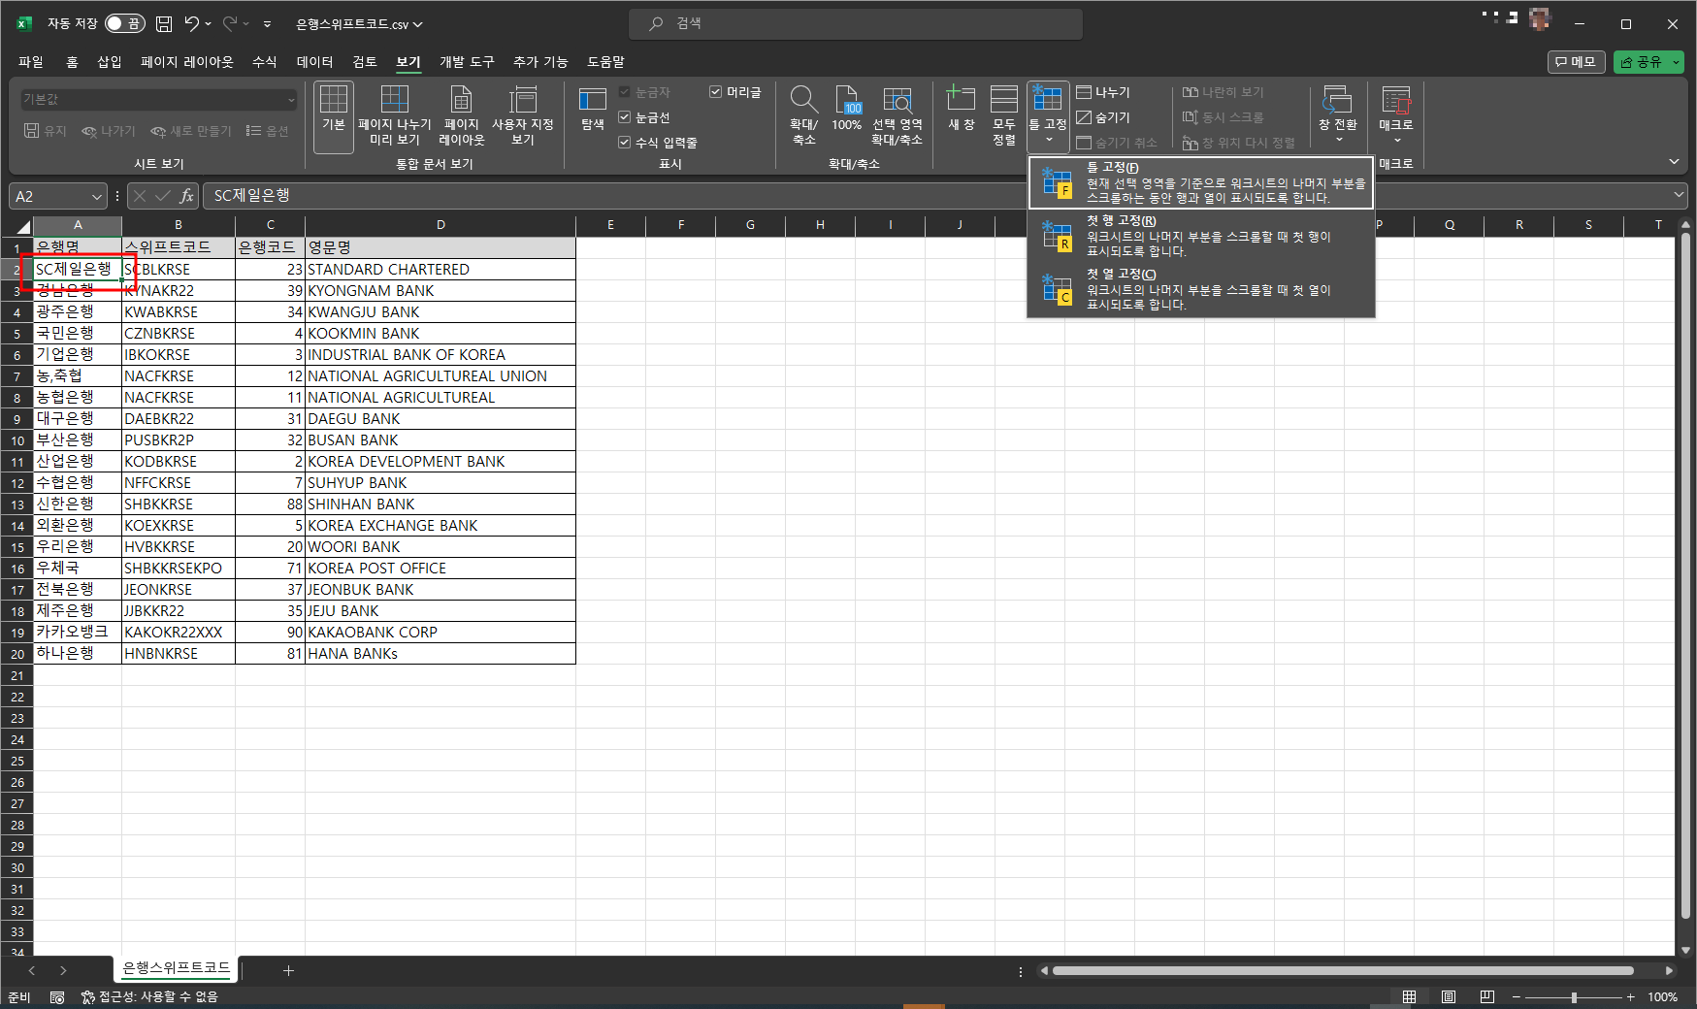Click the undo arrow icon
Screen dimensions: 1697x1009
(x=192, y=23)
